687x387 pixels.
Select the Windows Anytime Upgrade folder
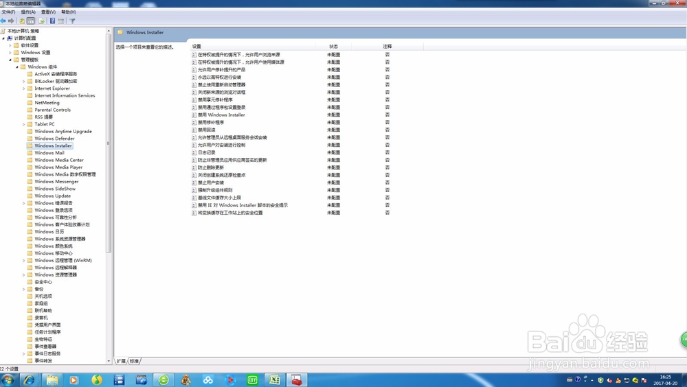[x=63, y=131]
